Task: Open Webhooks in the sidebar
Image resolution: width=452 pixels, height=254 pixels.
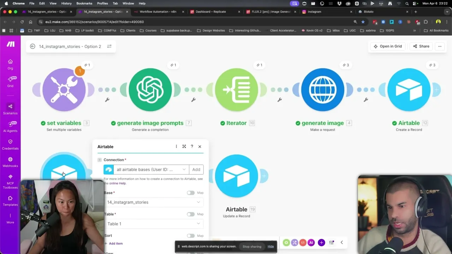Action: [10, 162]
